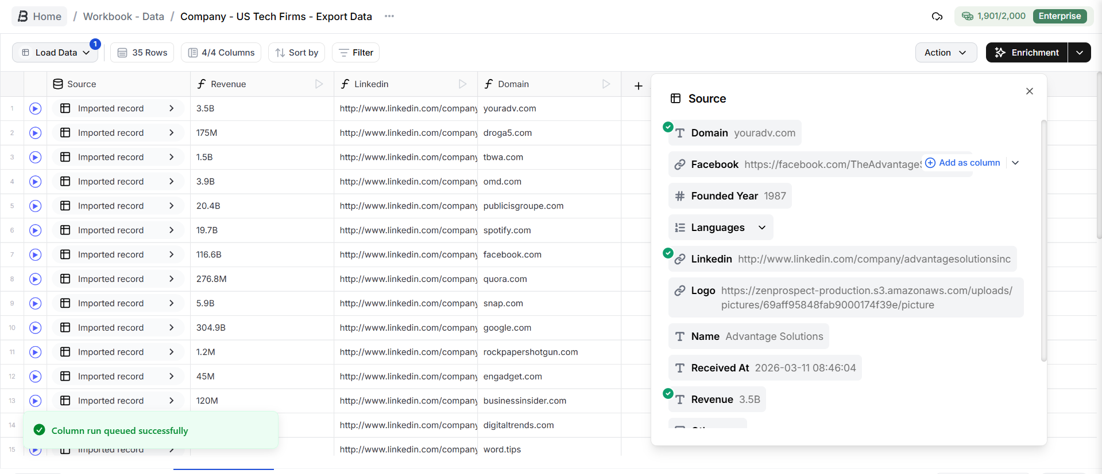The height and width of the screenshot is (474, 1102).
Task: Expand Imported record chevron in row 5
Action: 171,206
